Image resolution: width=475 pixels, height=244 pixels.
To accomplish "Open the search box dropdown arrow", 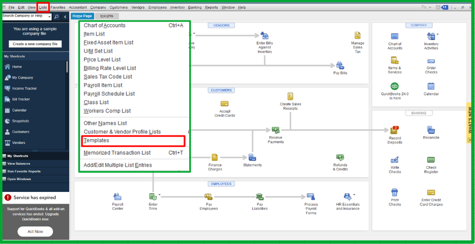I will click(x=50, y=18).
